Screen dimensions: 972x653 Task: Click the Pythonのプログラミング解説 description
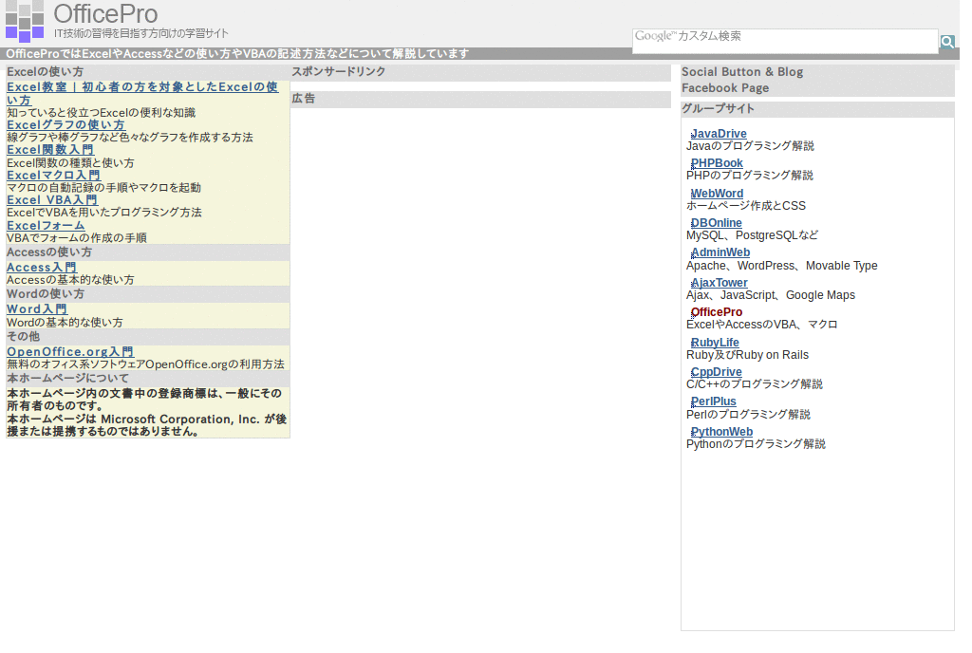pos(756,444)
